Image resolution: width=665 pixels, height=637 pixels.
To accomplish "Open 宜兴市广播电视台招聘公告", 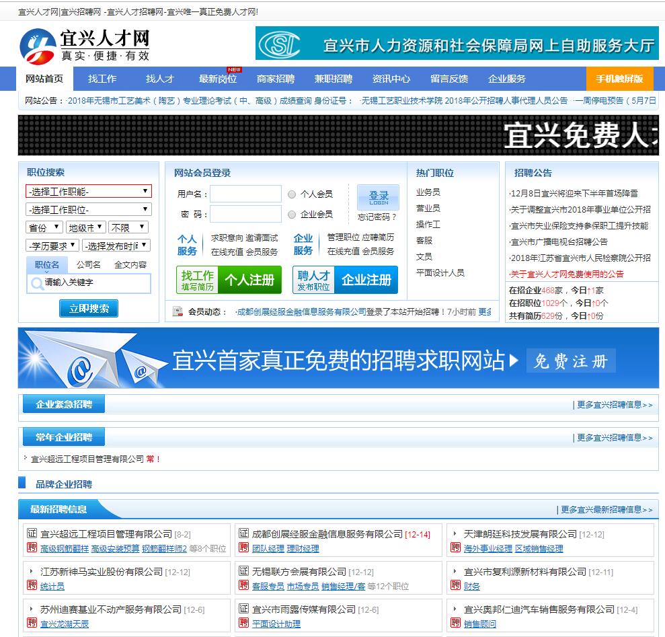I will tap(559, 242).
